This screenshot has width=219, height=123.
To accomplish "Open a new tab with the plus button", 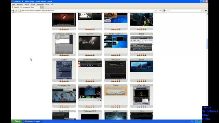I will tap(42, 7).
